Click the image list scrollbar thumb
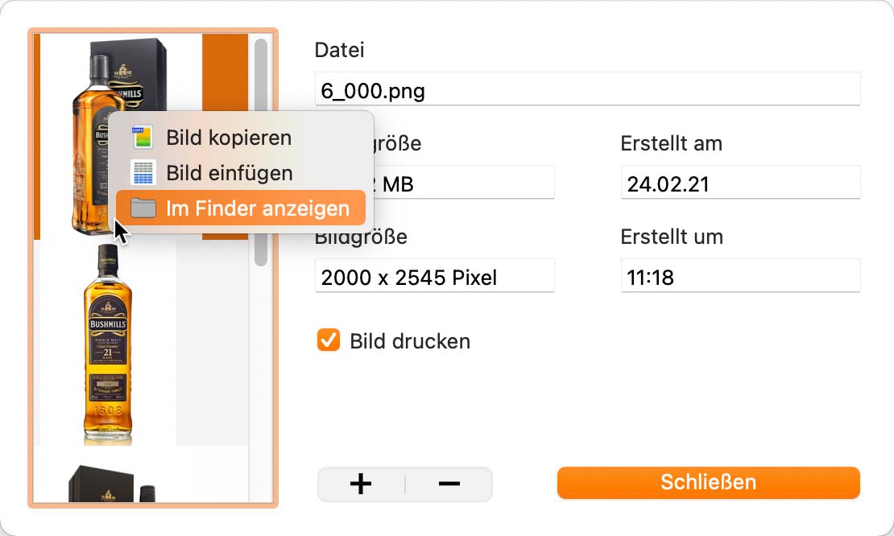Screen dimensions: 894x536 (261, 152)
